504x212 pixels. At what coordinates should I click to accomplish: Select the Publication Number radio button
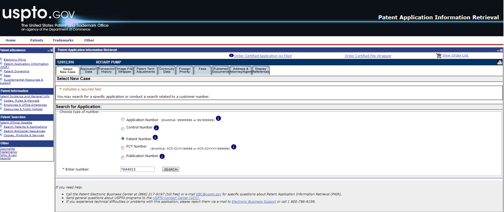click(123, 157)
